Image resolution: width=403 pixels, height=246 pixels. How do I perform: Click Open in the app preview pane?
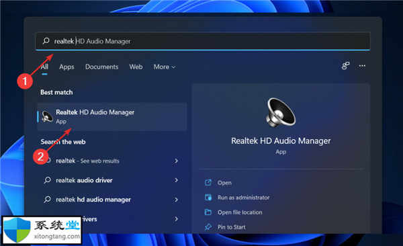[x=224, y=183]
